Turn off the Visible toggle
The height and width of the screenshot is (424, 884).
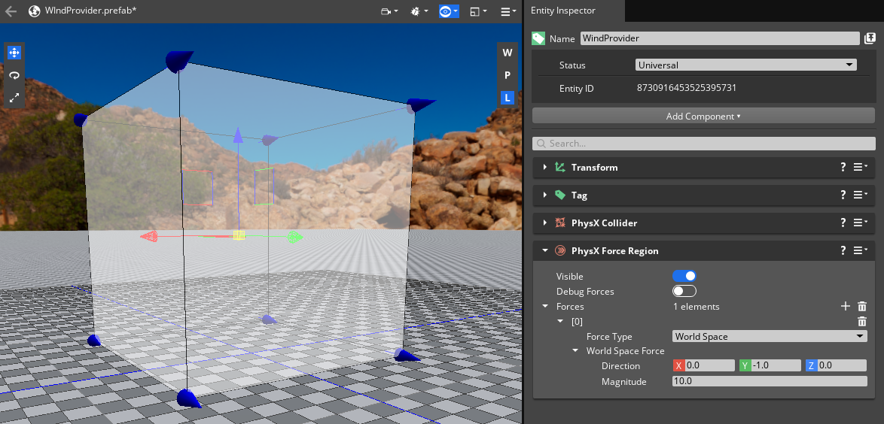pos(684,277)
